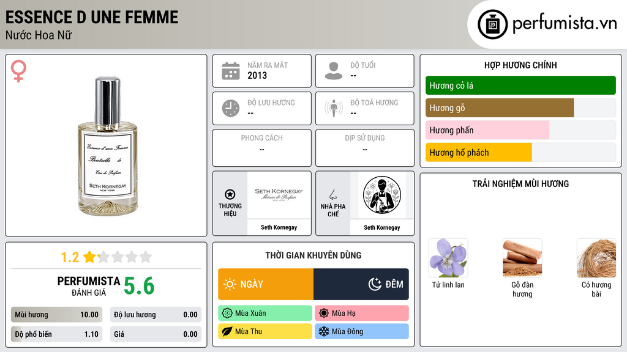This screenshot has height=352, width=627.
Task: Click the Thời gian khuyên dùng heading
Action: (x=313, y=255)
